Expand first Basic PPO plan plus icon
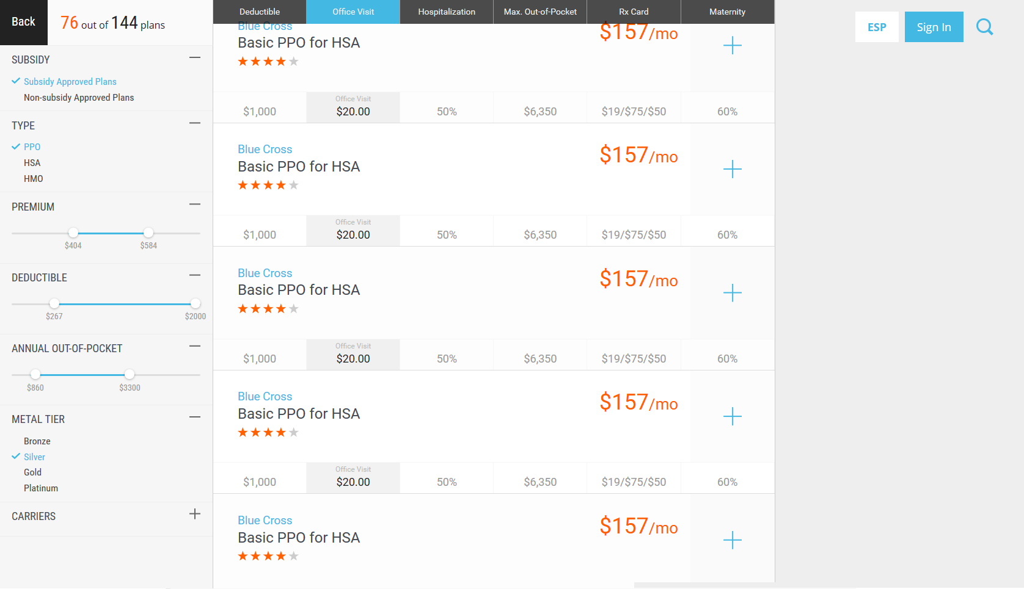The width and height of the screenshot is (1024, 589). pyautogui.click(x=732, y=46)
